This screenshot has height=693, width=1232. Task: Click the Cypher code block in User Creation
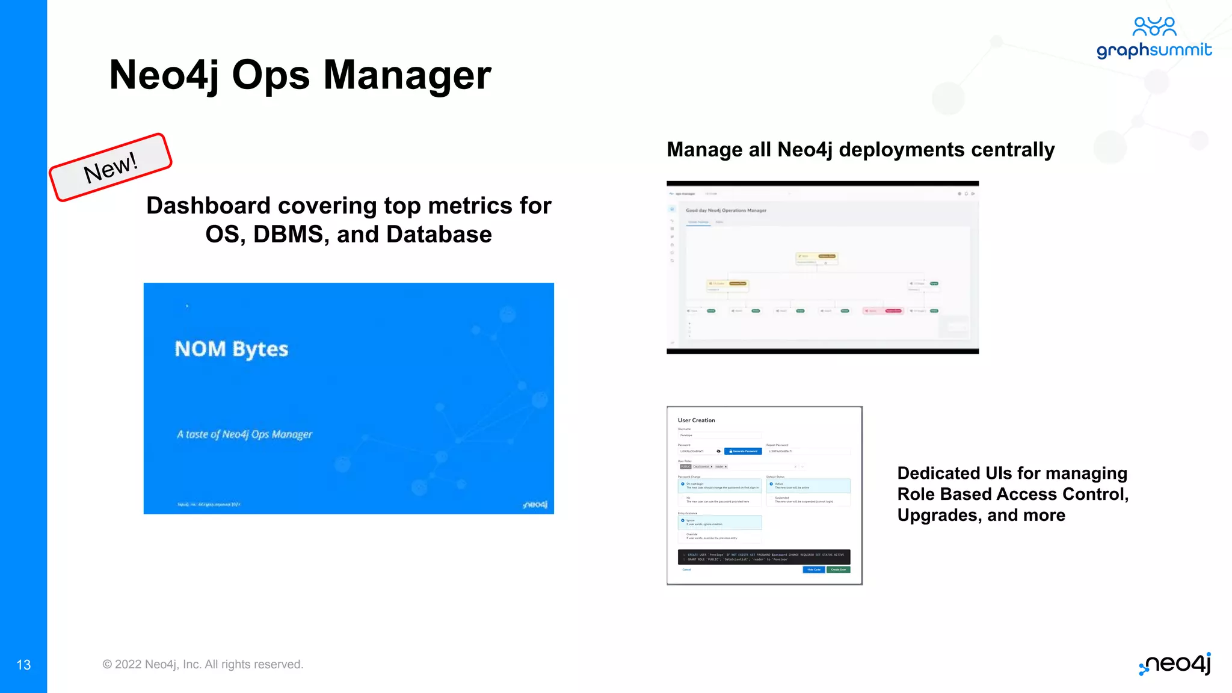tap(764, 556)
